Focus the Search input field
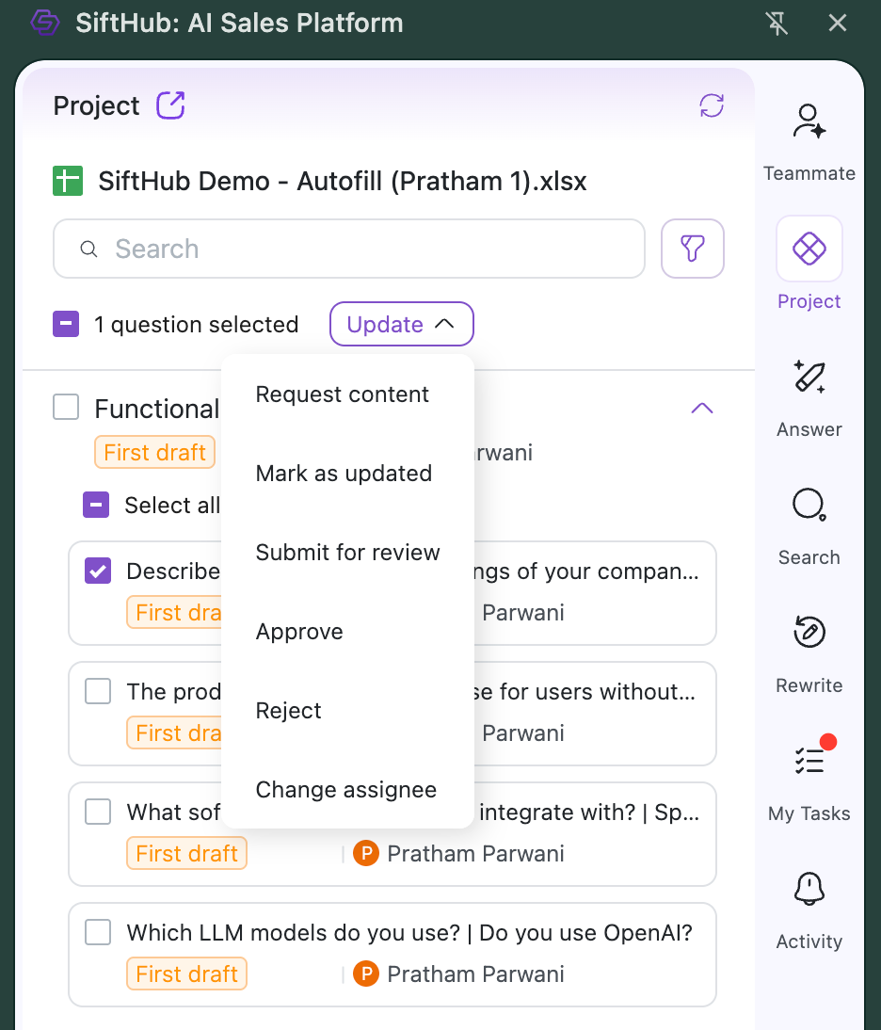The height and width of the screenshot is (1030, 881). [x=348, y=249]
